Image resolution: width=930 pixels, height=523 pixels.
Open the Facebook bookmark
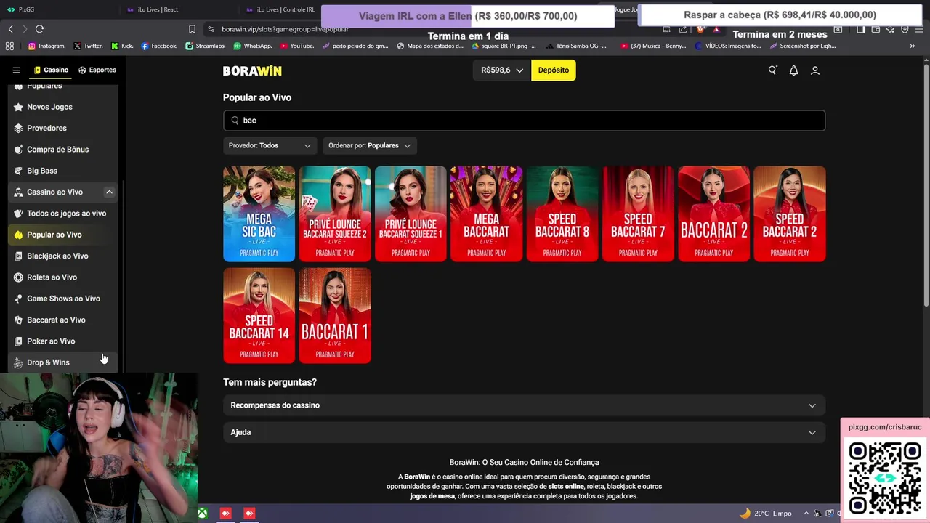coord(159,46)
